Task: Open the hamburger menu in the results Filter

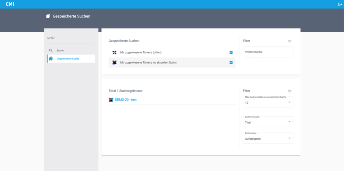Action: [x=290, y=91]
